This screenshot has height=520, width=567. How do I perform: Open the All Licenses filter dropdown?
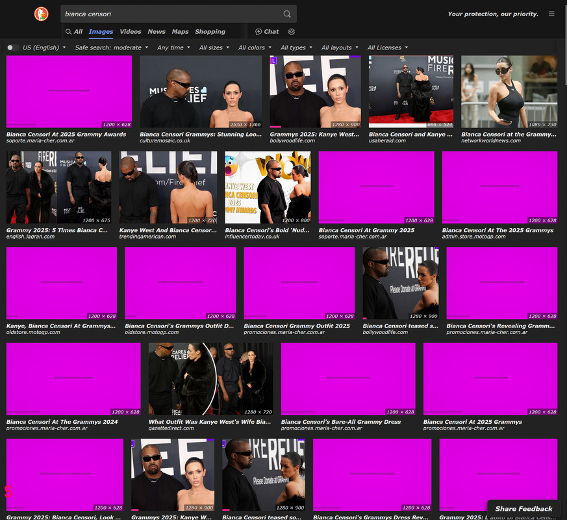point(388,47)
